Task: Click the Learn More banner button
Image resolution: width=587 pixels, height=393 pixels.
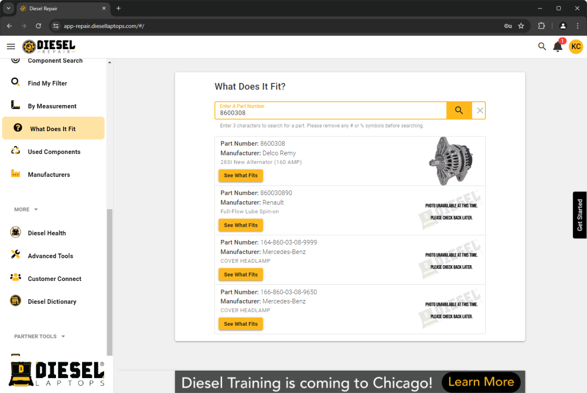Action: (481, 382)
